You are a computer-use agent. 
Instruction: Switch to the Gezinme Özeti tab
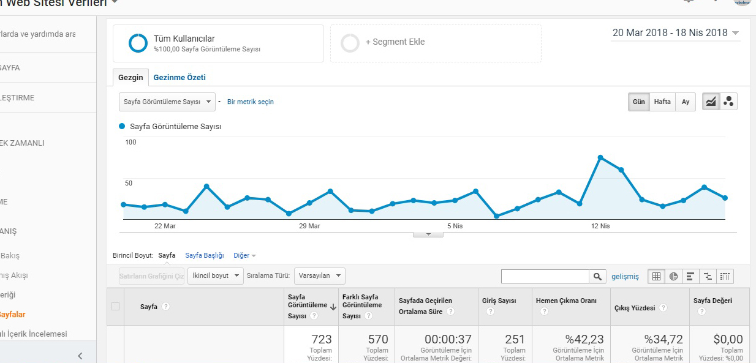(180, 78)
